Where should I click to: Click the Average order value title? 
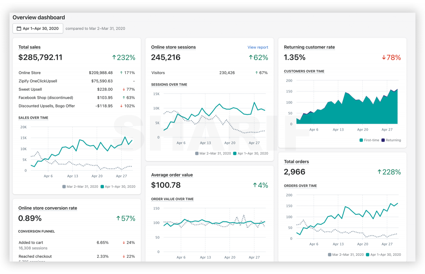click(172, 175)
